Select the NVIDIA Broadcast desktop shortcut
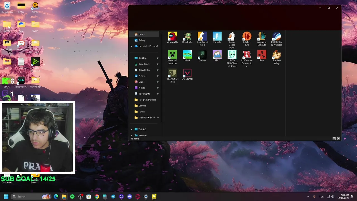 point(35,65)
